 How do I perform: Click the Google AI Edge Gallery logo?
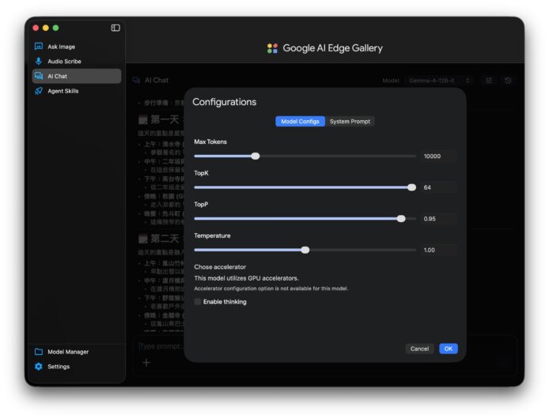tap(272, 48)
